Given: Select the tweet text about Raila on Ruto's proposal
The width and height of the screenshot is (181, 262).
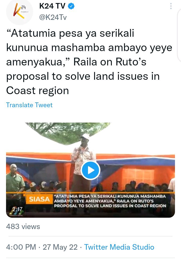Looking at the screenshot, I should (x=89, y=62).
